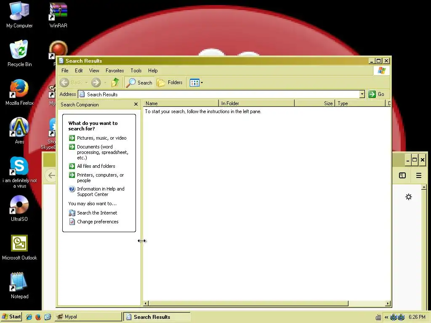This screenshot has width=431, height=323.
Task: Click the clock showing 6:26 PM
Action: 417,317
